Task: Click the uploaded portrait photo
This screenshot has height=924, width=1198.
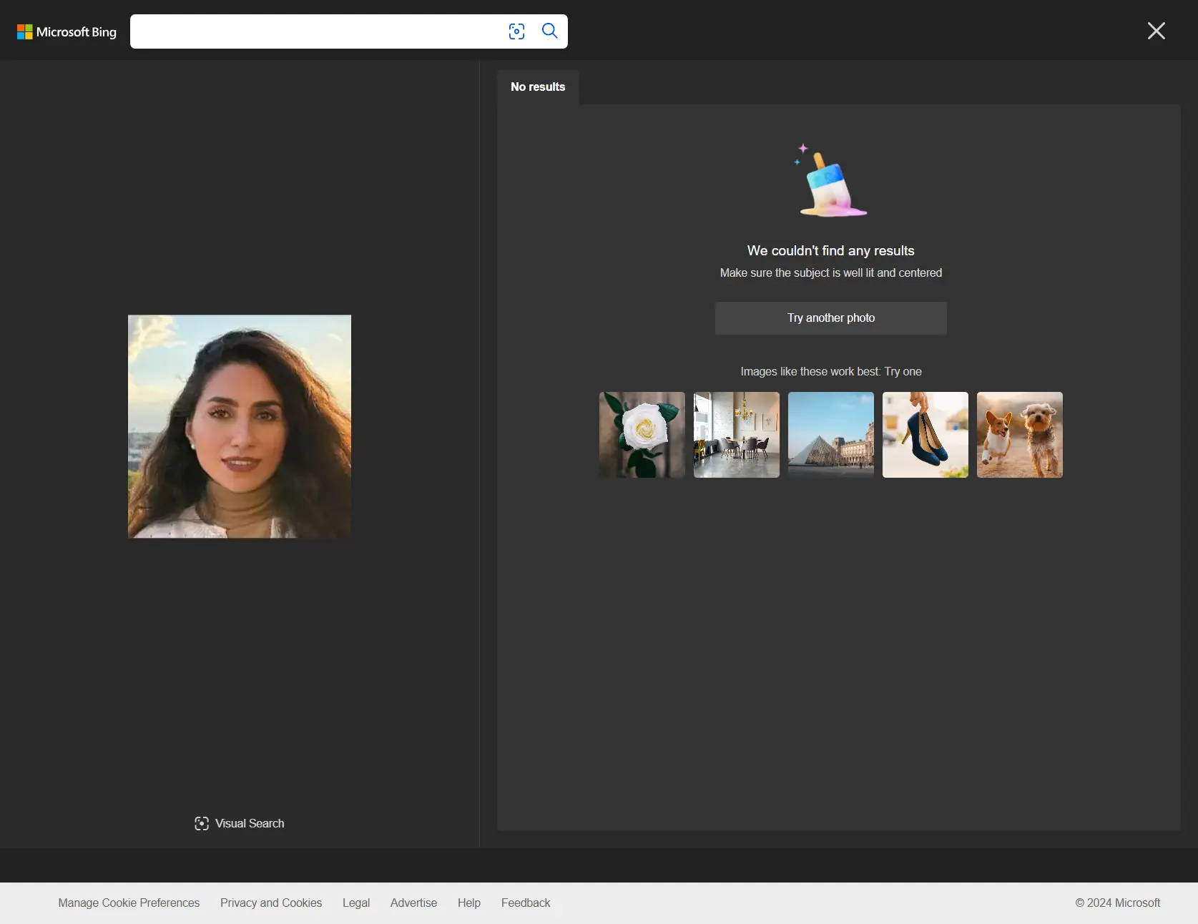Action: (240, 426)
